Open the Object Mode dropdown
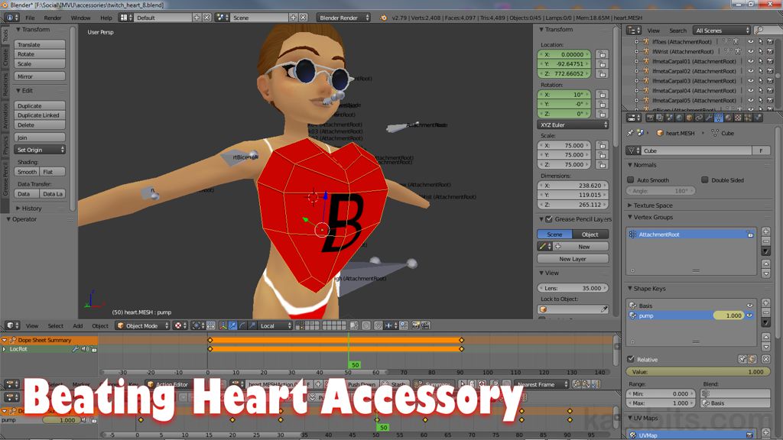 coord(142,325)
